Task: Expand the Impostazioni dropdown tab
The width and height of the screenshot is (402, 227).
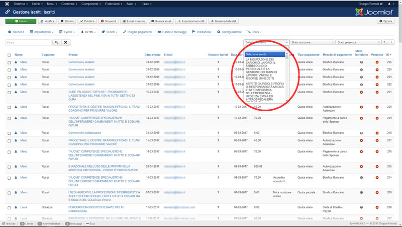Action: pyautogui.click(x=42, y=32)
